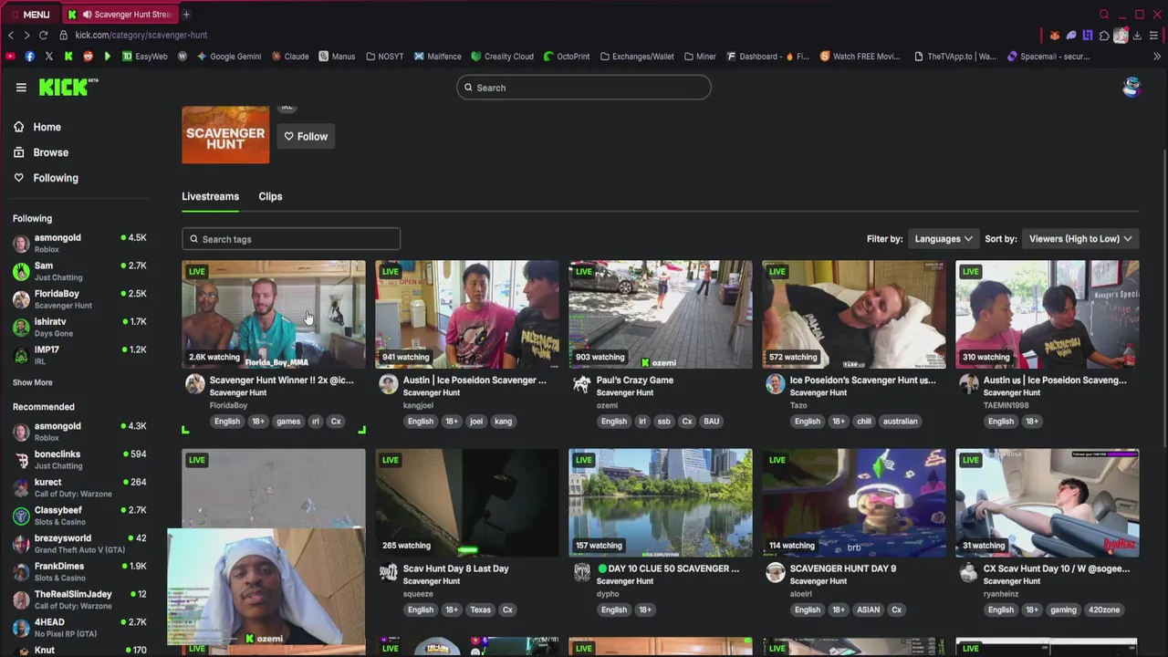Screen dimensions: 1168x657
Task: Click the 'BAU' tag under ozemi stream
Action: pos(711,422)
